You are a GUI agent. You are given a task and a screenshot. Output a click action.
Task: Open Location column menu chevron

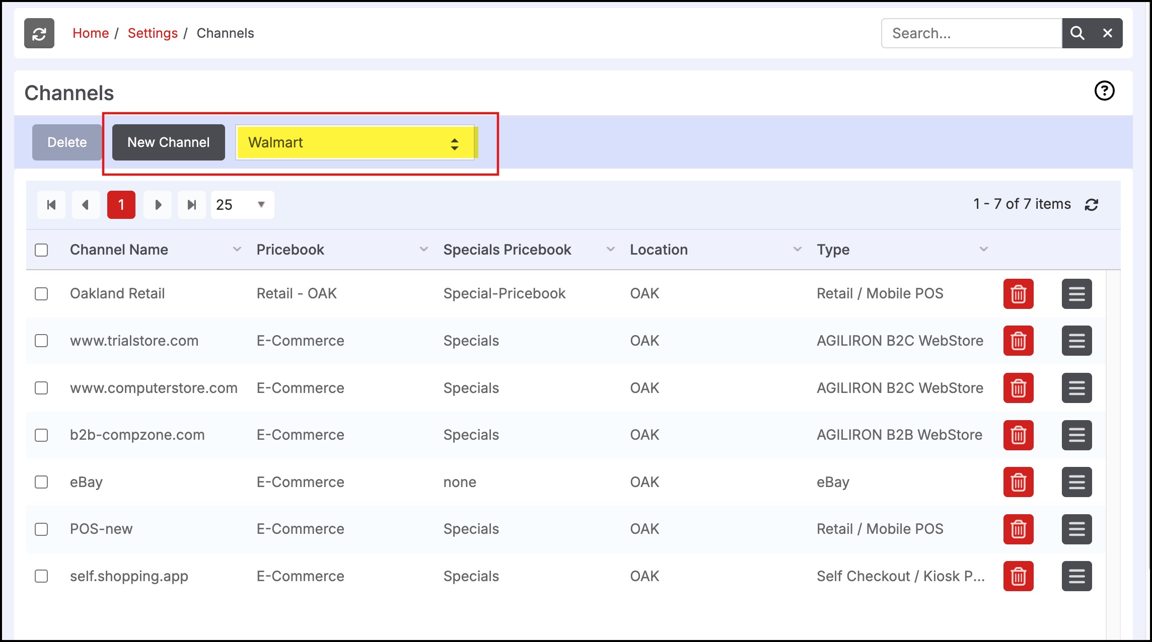pos(798,249)
